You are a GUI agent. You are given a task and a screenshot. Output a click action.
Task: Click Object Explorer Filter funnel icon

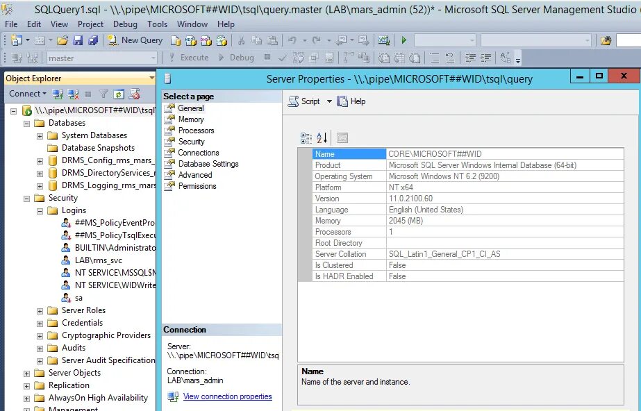pyautogui.click(x=103, y=94)
